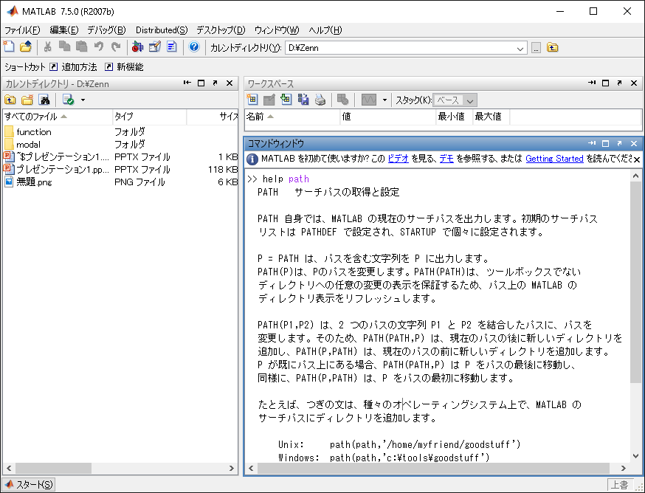Click Command Window horizontal scrollbar right arrow
645x493 pixels.
tap(624, 469)
